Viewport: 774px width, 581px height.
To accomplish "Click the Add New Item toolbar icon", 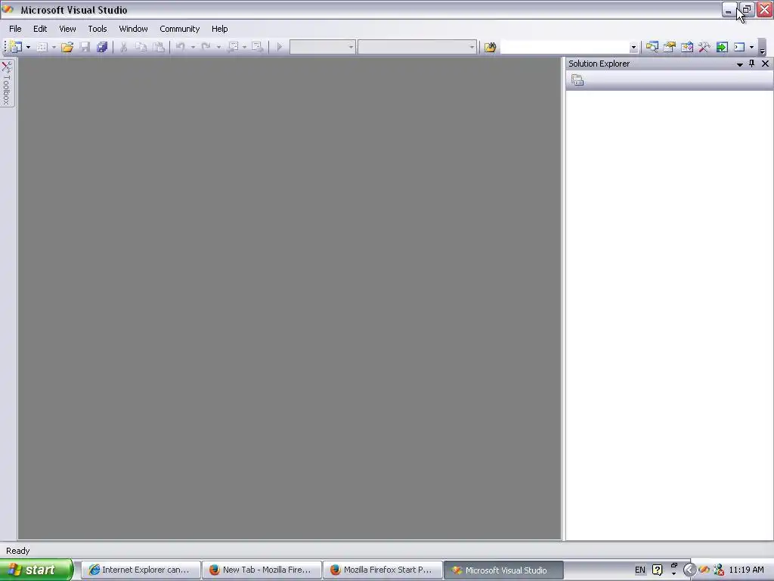I will click(x=42, y=47).
